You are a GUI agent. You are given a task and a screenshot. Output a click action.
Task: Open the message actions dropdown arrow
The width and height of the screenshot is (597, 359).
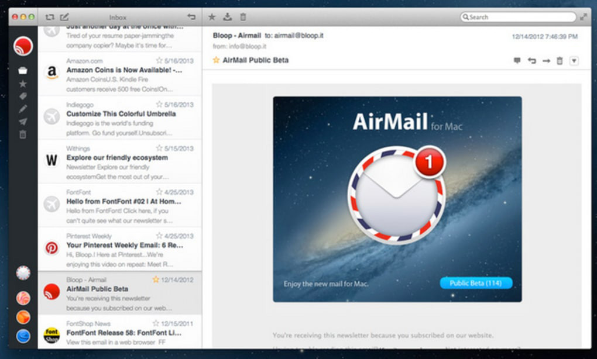(574, 61)
